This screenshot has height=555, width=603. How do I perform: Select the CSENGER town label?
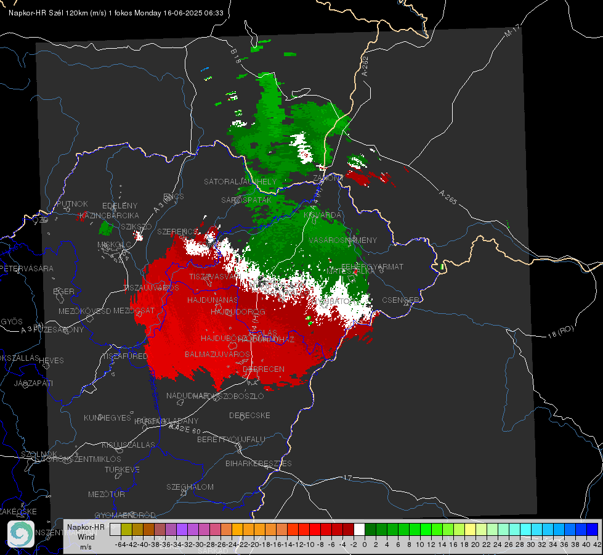tap(400, 300)
